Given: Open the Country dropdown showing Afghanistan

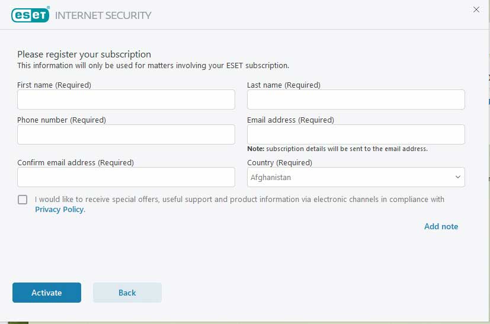Looking at the screenshot, I should pos(356,177).
